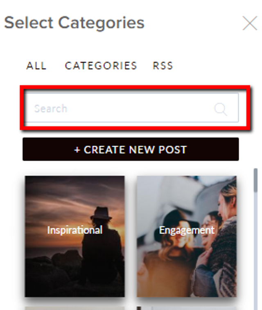The width and height of the screenshot is (262, 310).
Task: Click the Search placeholder text
Action: coord(51,109)
